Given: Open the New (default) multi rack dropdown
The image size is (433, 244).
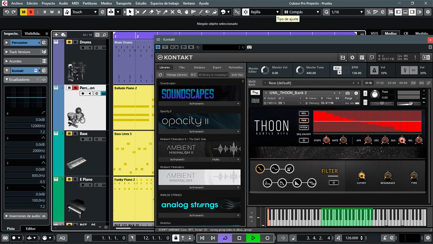Looking at the screenshot, I should point(311,83).
